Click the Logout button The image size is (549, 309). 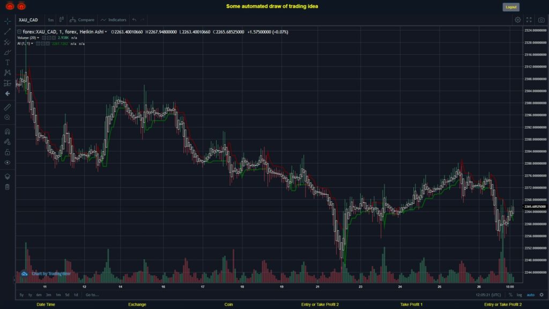pyautogui.click(x=511, y=7)
